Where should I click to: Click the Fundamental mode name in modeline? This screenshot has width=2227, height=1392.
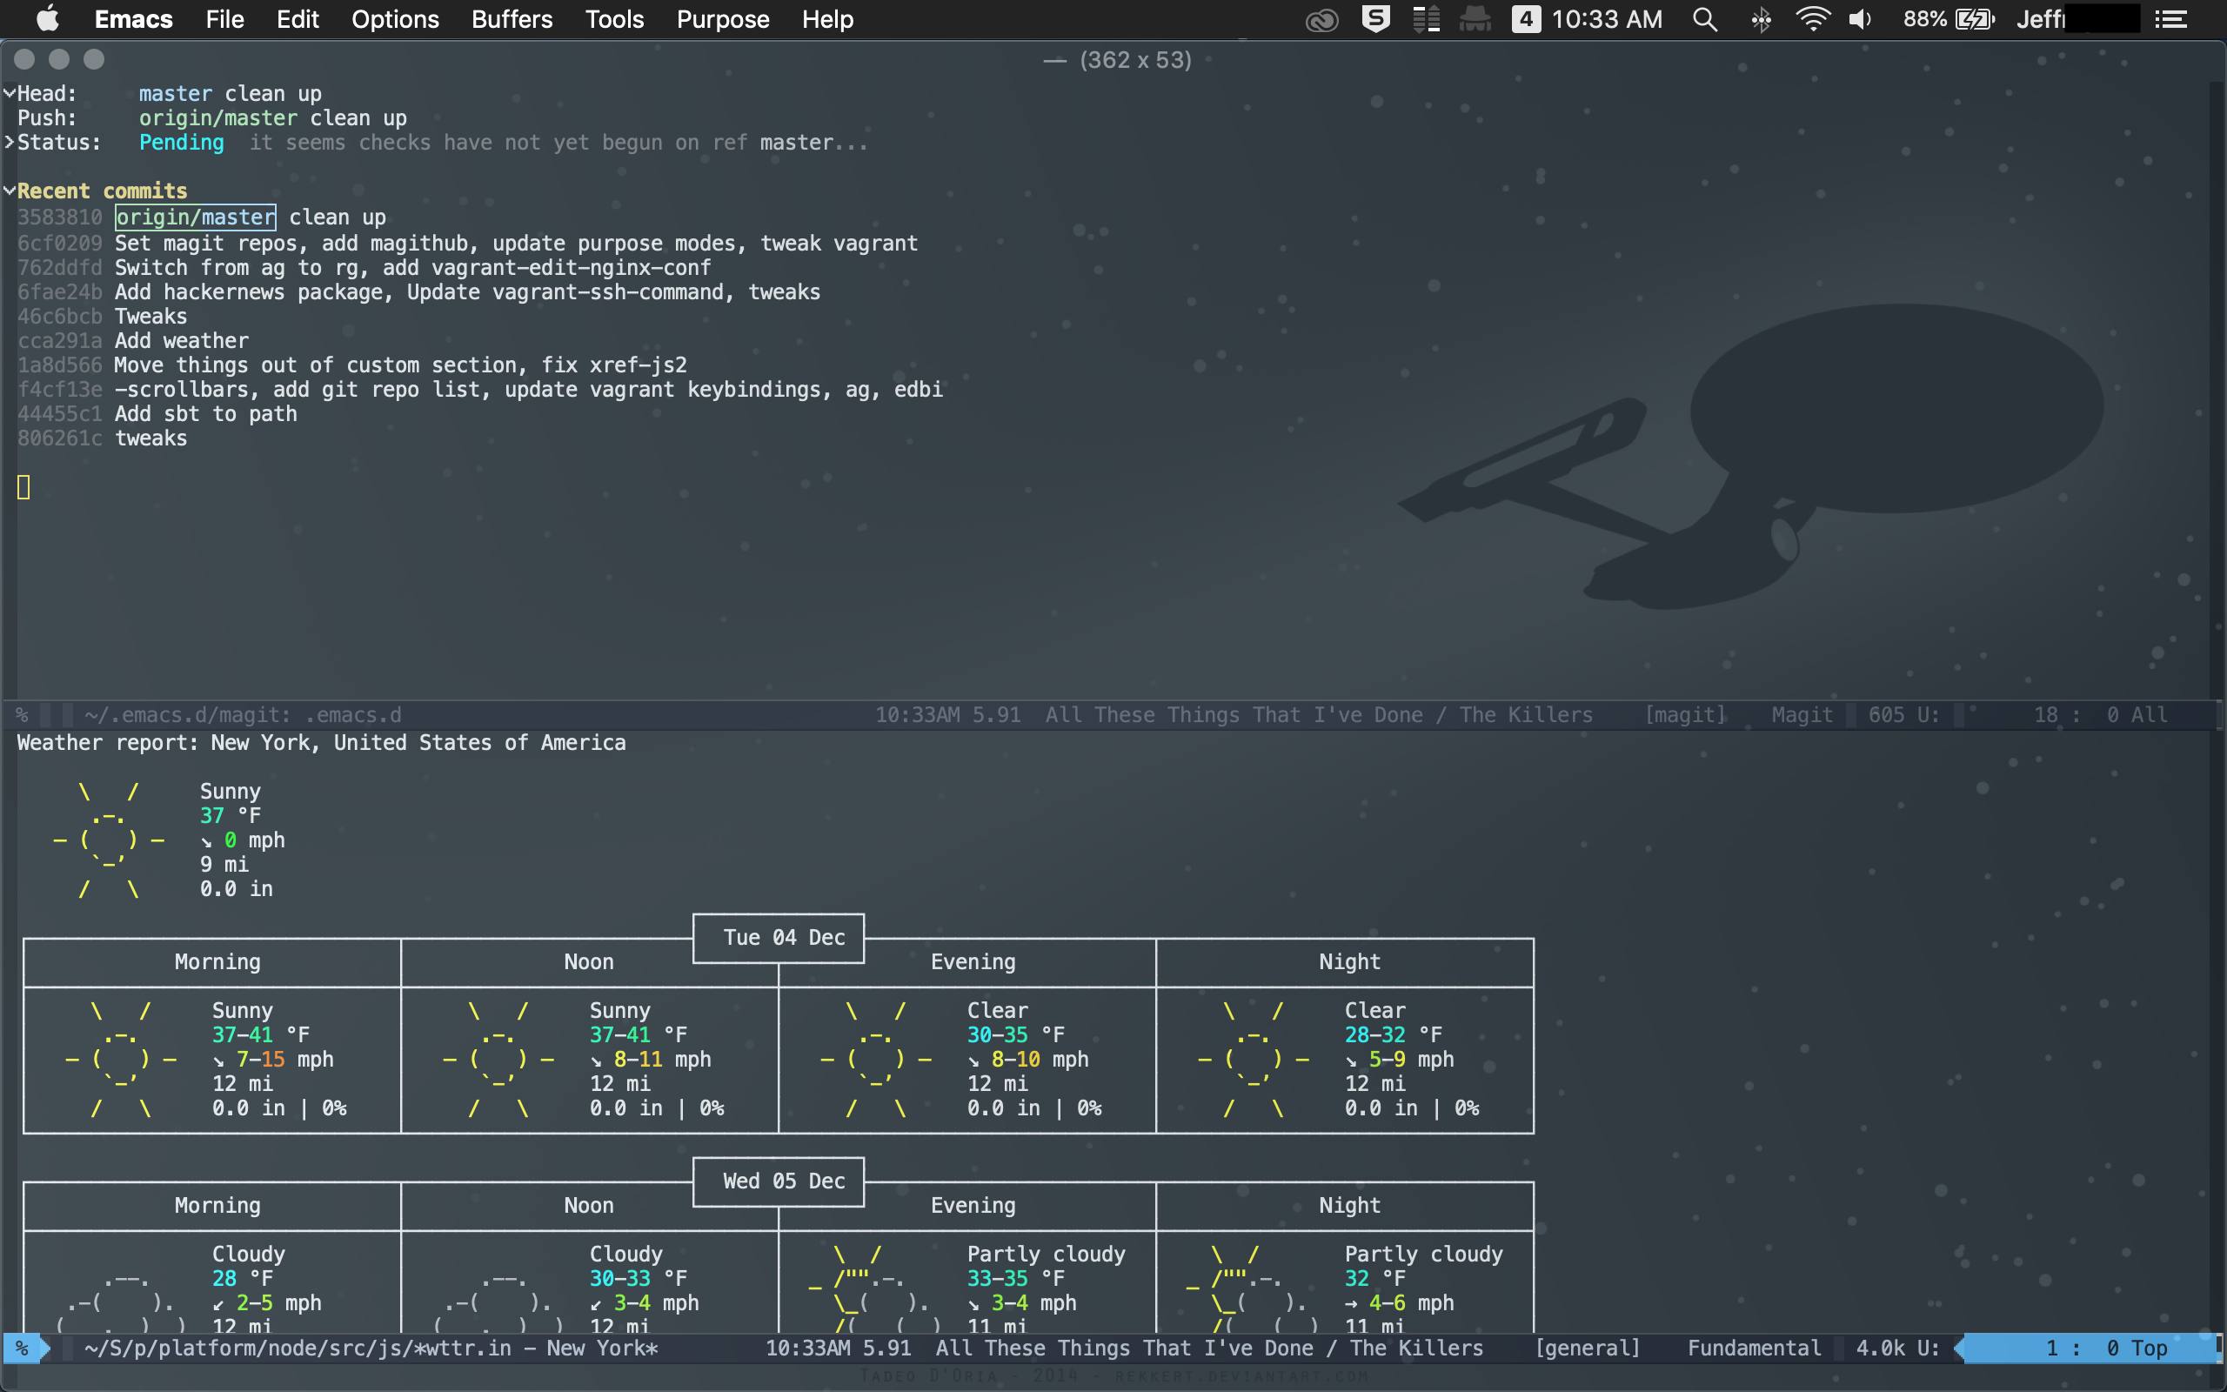point(1754,1348)
